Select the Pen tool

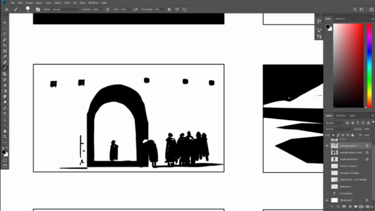click(x=5, y=108)
